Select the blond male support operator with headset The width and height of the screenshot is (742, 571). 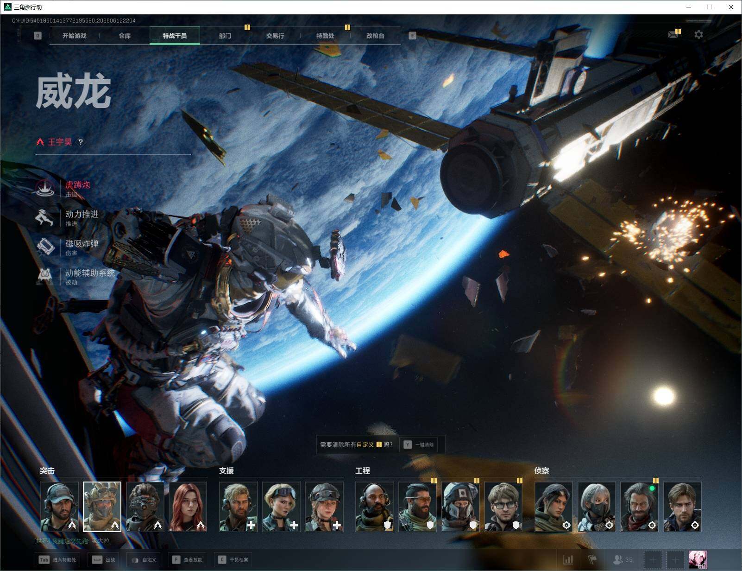[238, 507]
